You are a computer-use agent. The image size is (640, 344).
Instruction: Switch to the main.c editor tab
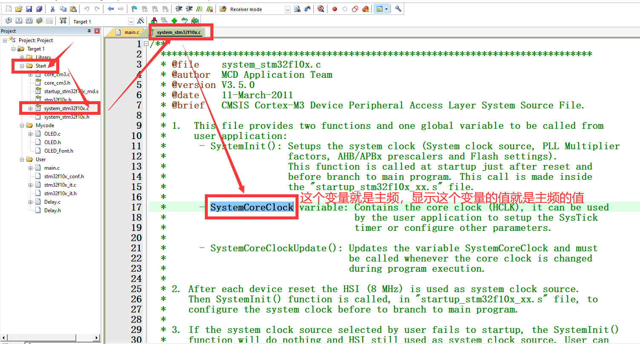[128, 32]
